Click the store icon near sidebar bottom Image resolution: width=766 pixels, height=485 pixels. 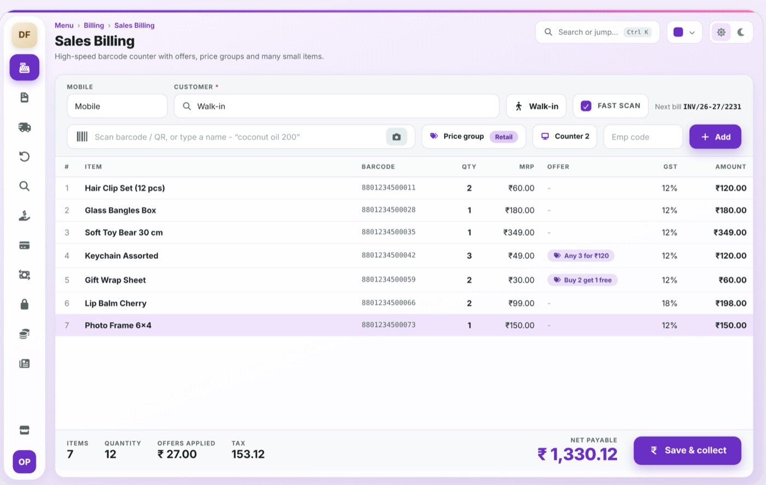[x=25, y=430]
